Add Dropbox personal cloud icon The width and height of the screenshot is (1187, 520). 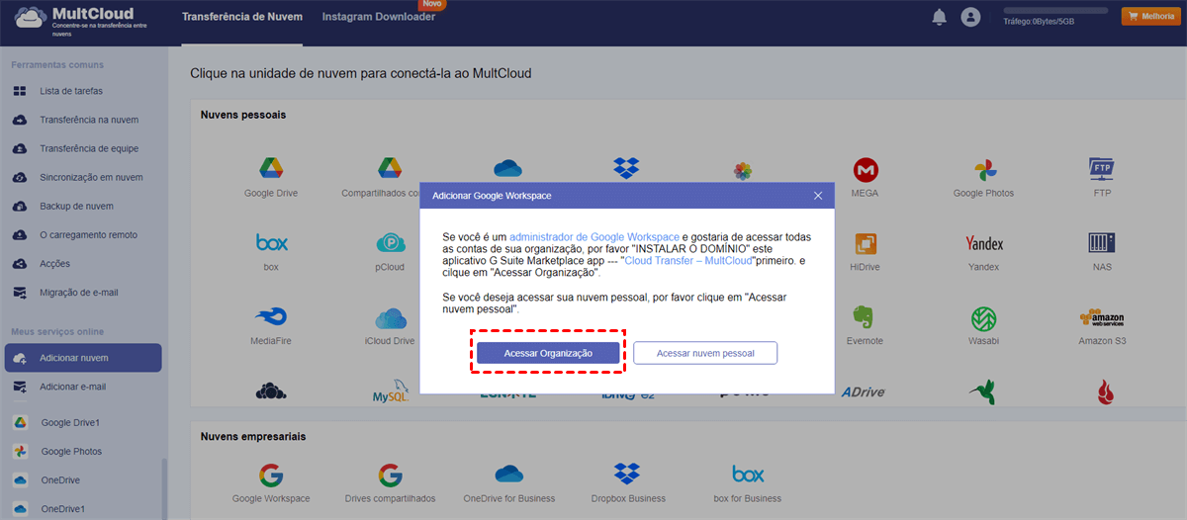[626, 168]
